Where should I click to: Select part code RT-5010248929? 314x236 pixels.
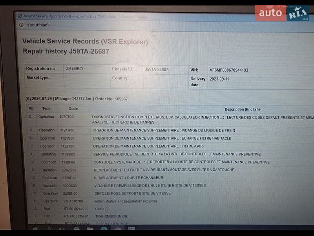(x=76, y=209)
